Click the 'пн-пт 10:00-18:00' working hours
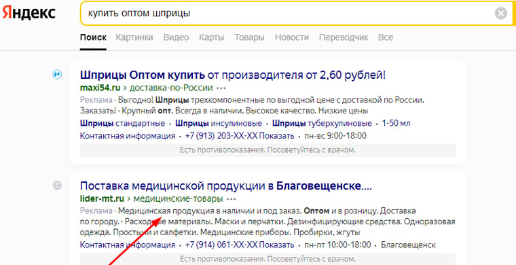Screen dimensions: 516x265 [337, 245]
